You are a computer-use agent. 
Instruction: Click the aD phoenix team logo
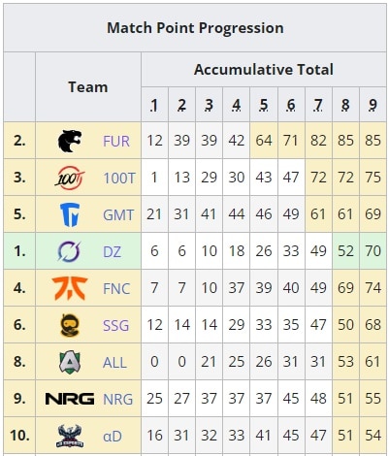70,436
